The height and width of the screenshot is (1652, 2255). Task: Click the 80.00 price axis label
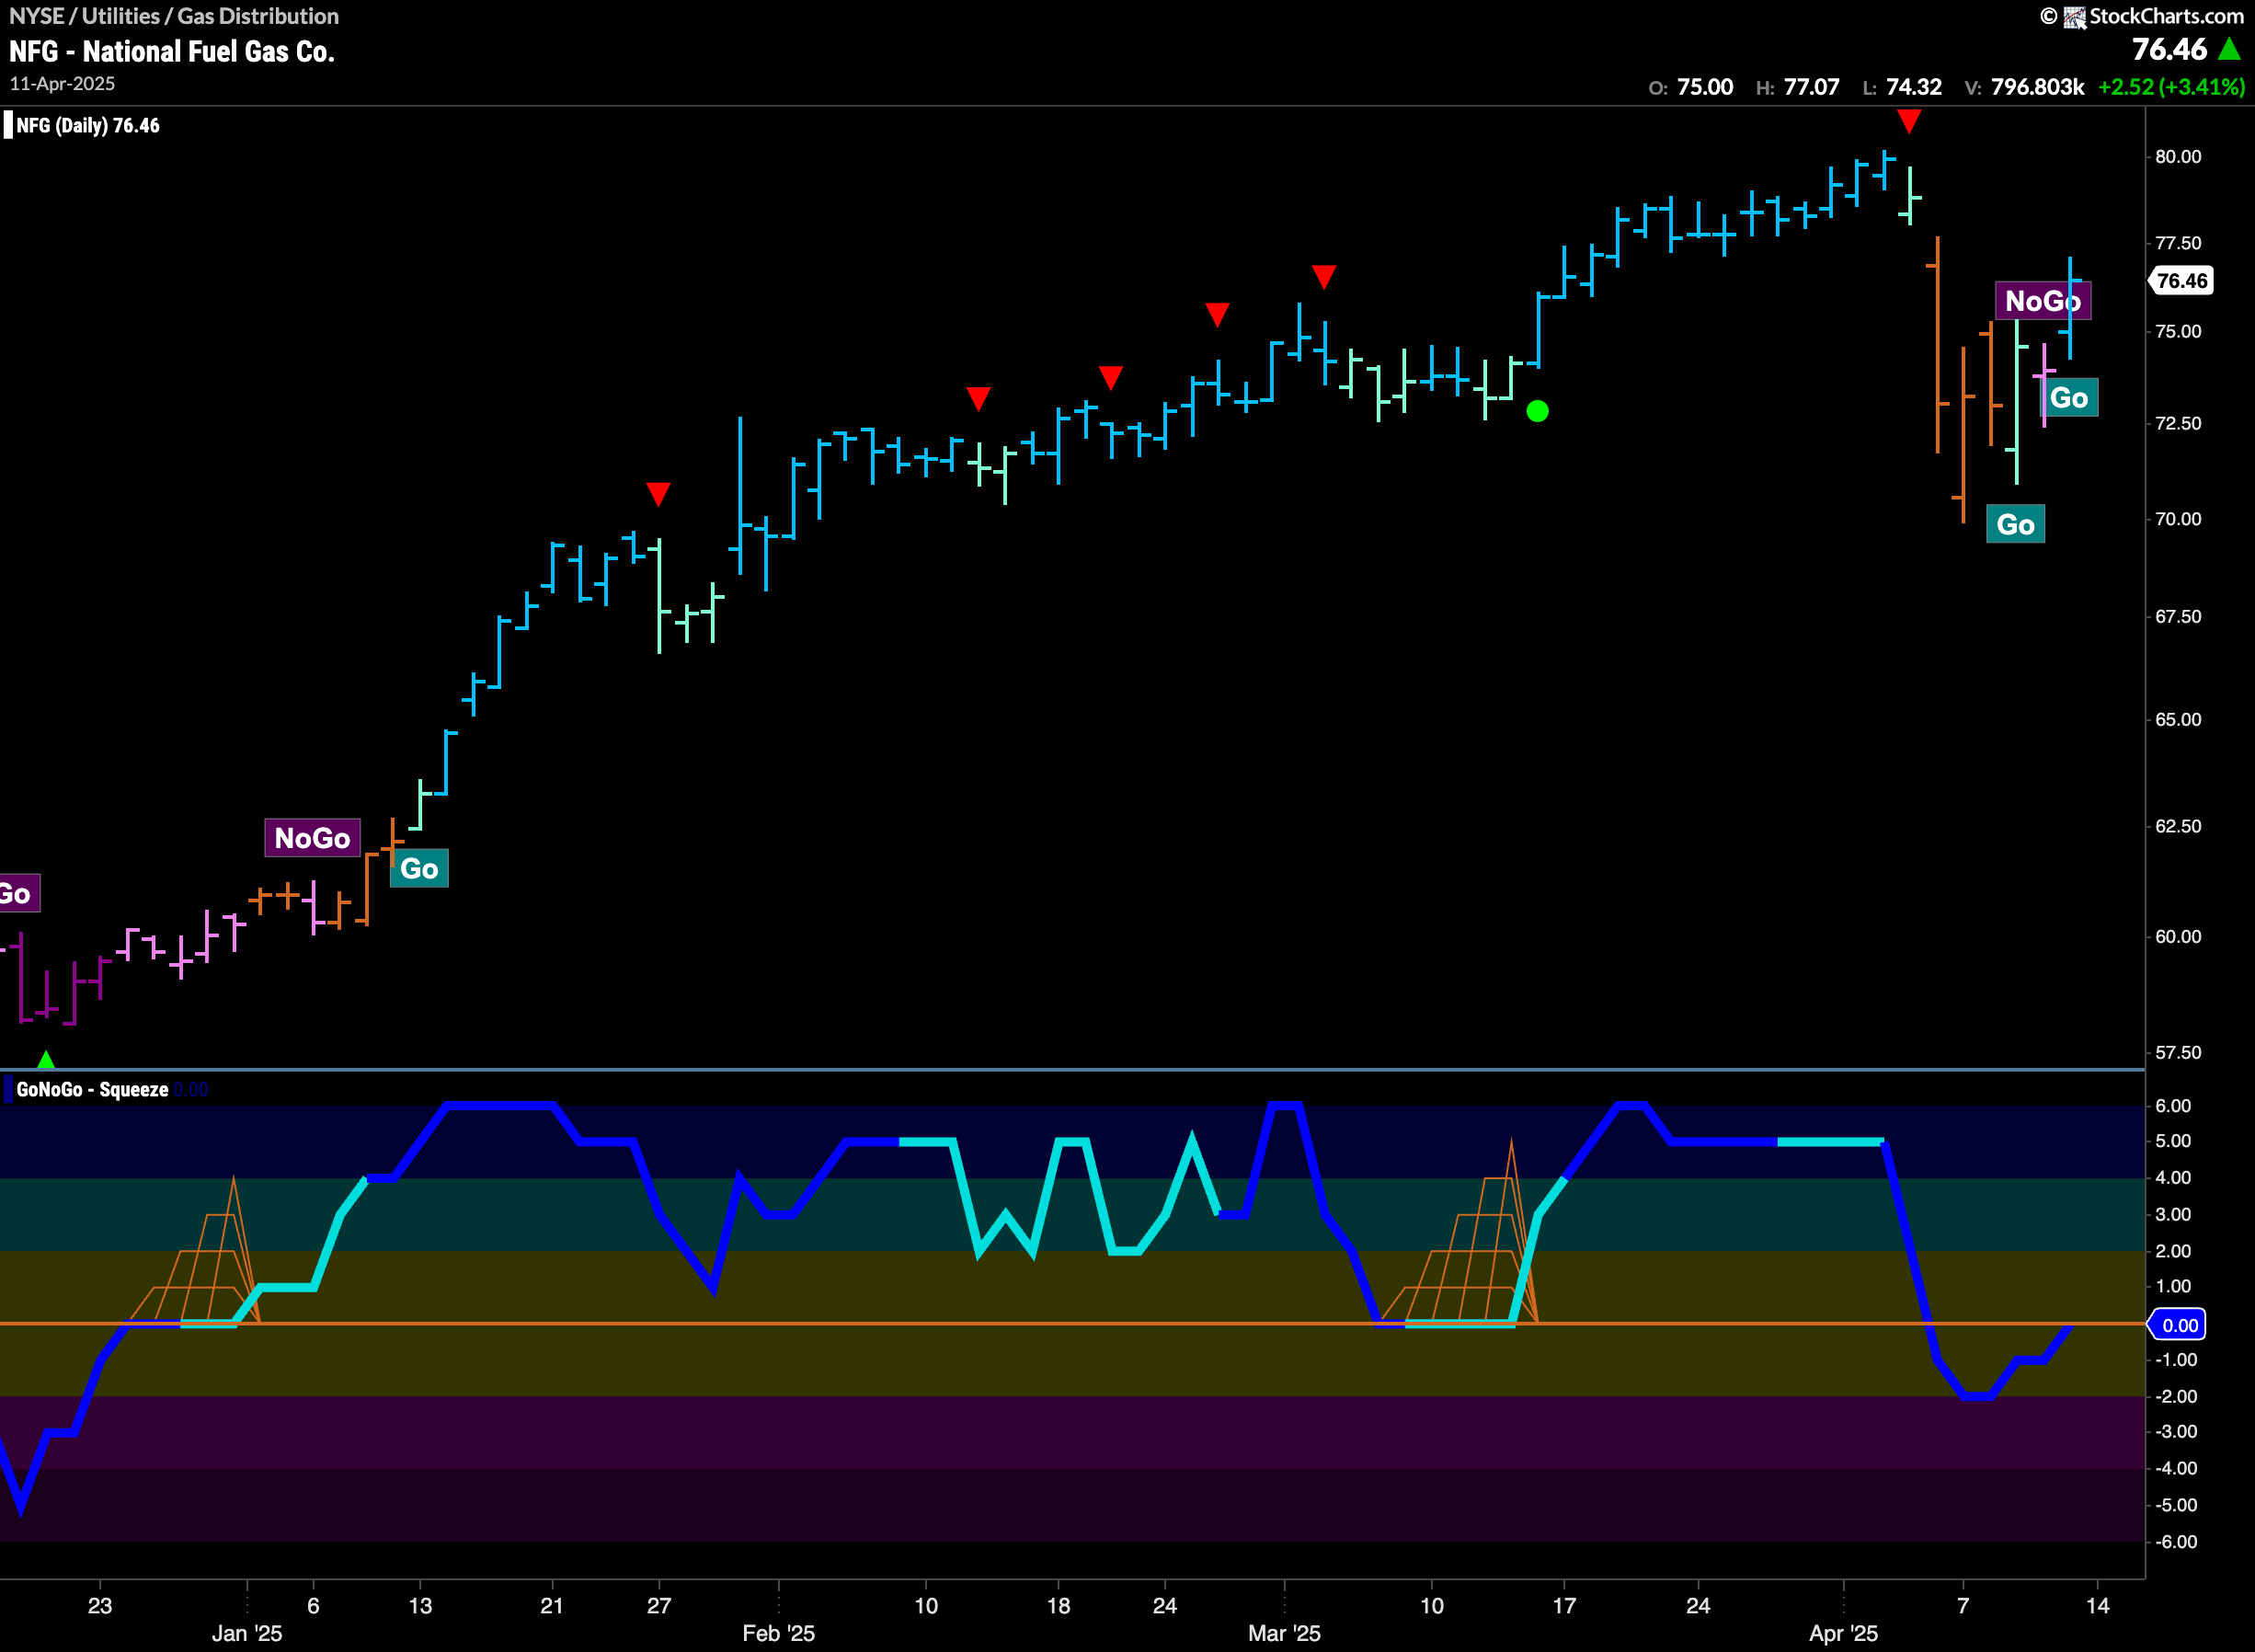coord(2178,157)
